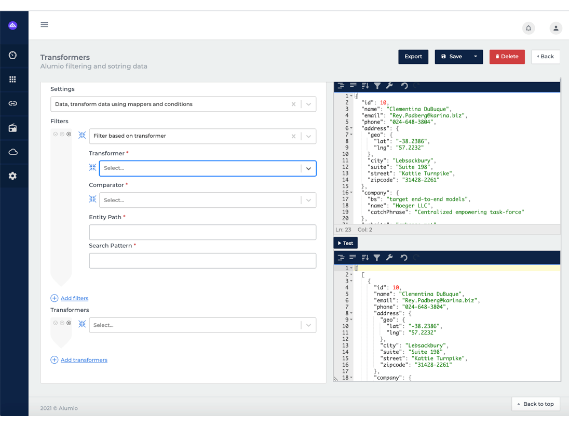The image size is (569, 426).
Task: Open the settings gear icon in sidebar
Action: [12, 176]
